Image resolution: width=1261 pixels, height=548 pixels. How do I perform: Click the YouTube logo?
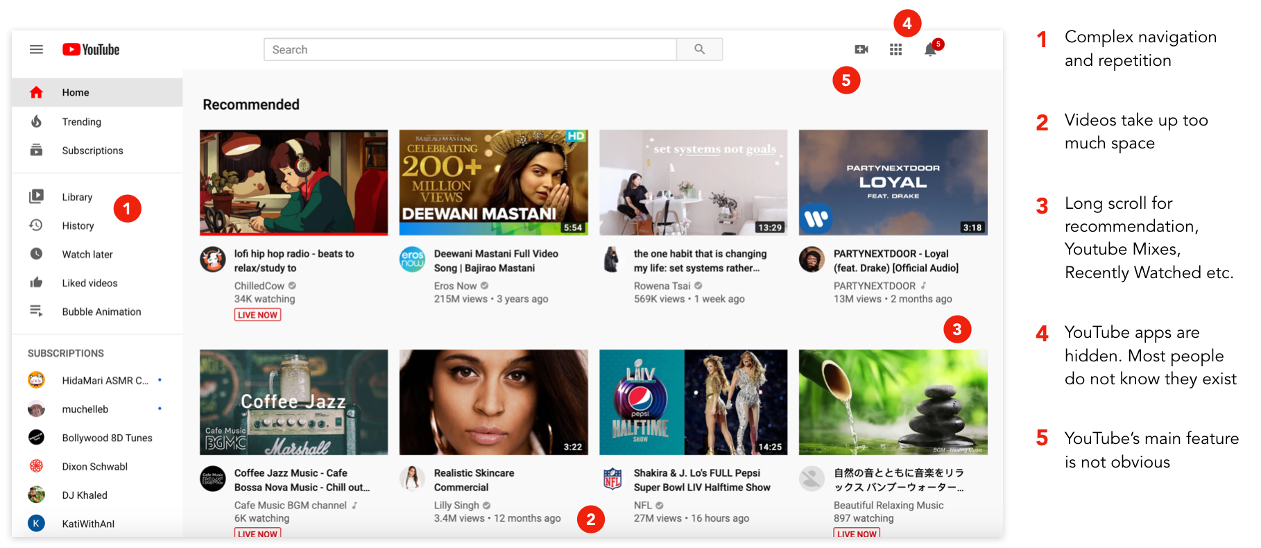91,49
